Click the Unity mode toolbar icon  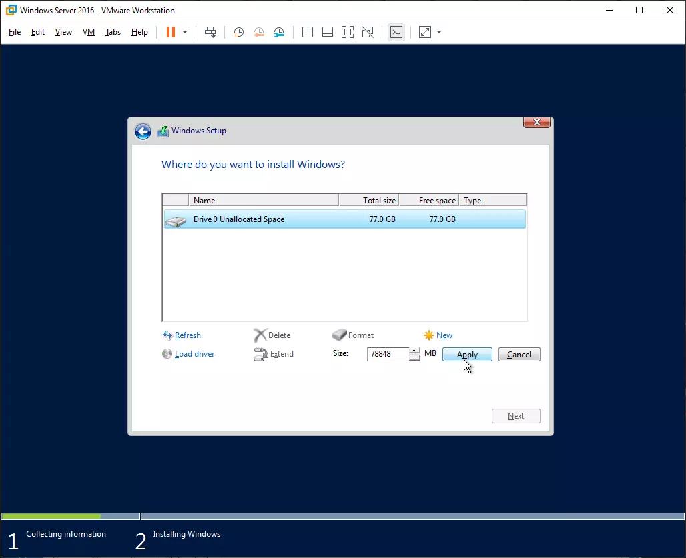point(368,32)
